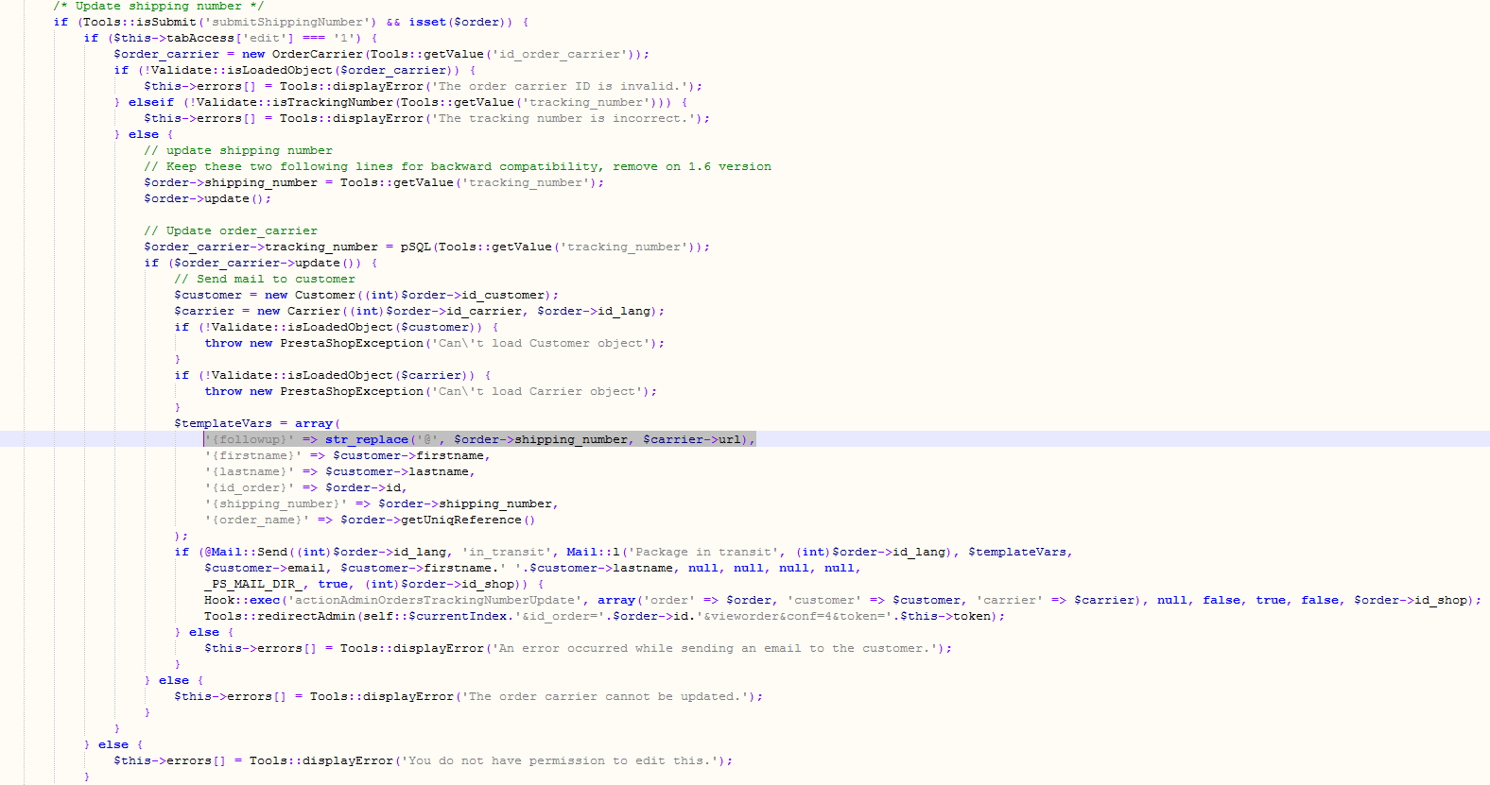
Task: Click the '{id_order}' array entry
Action: [305, 487]
